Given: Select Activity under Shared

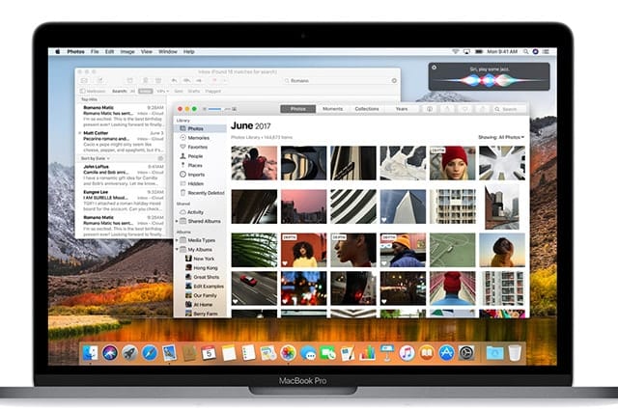Looking at the screenshot, I should (x=200, y=212).
